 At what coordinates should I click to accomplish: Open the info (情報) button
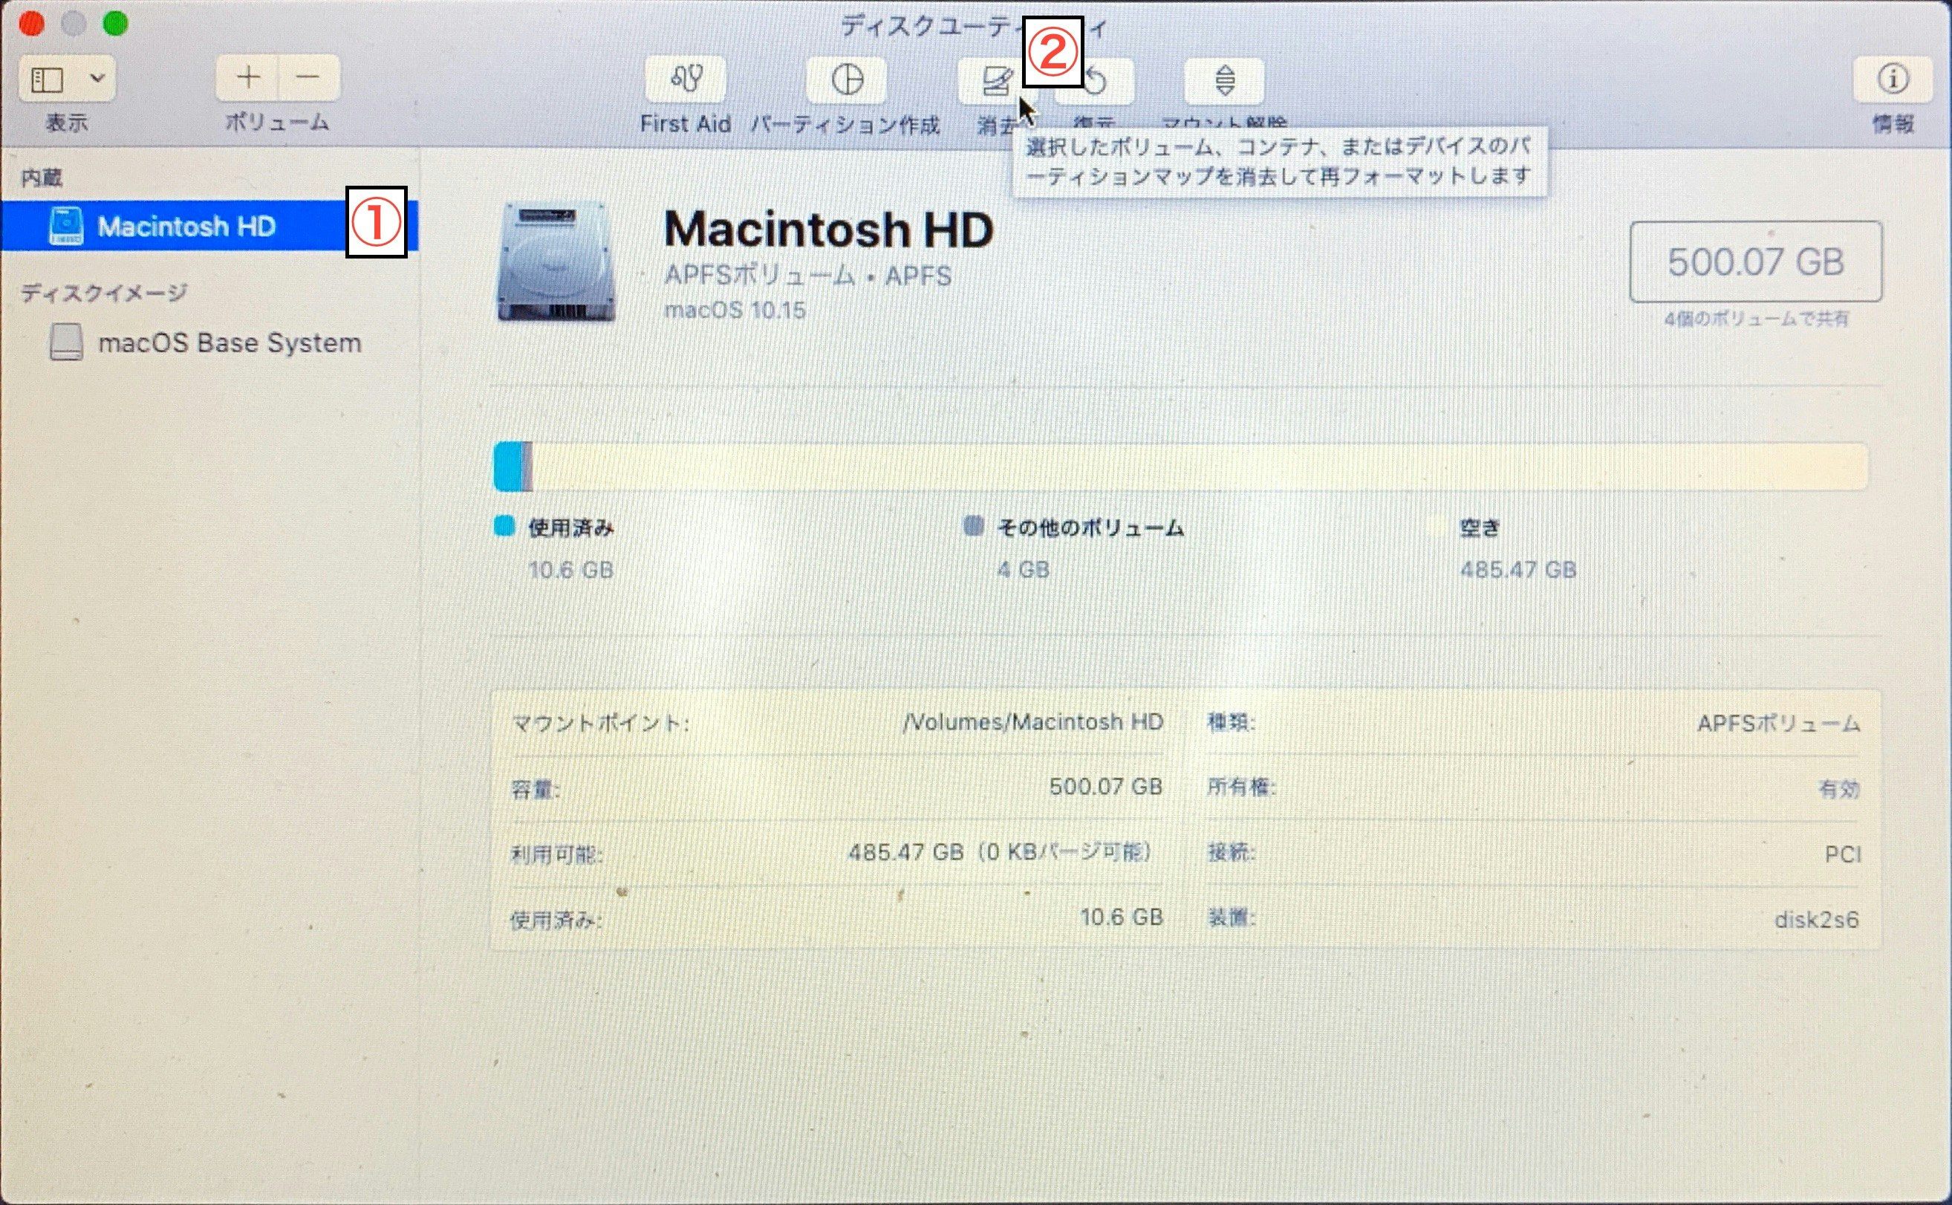click(x=1893, y=79)
